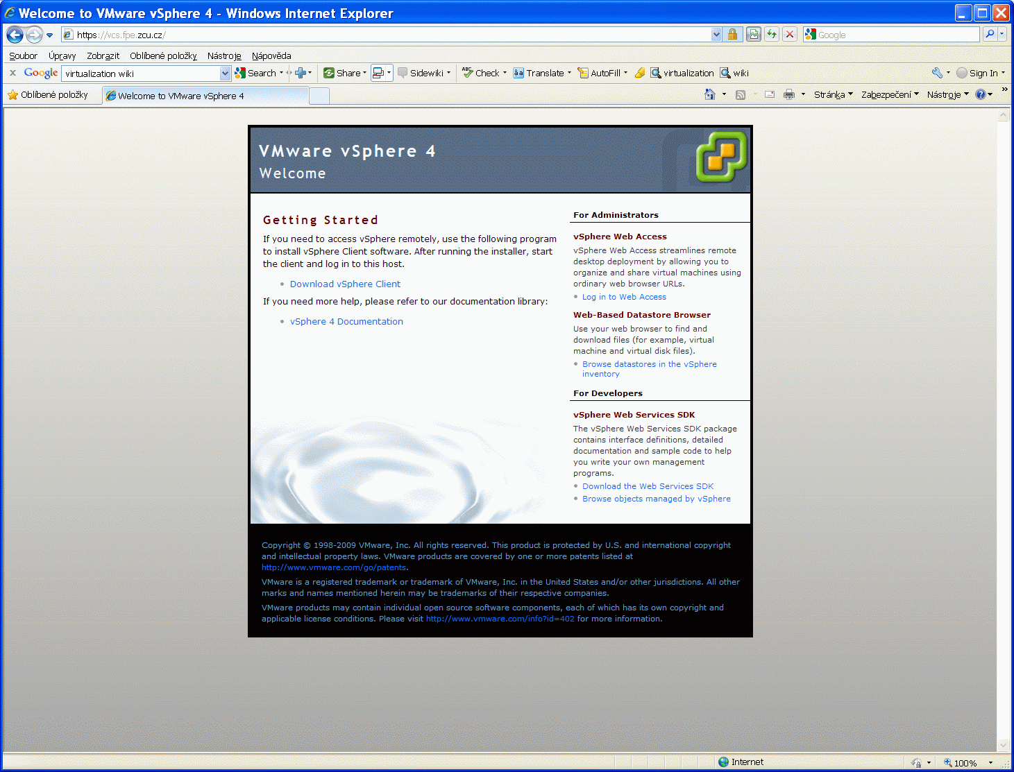Open the Zobrazit menu
1014x772 pixels.
103,55
